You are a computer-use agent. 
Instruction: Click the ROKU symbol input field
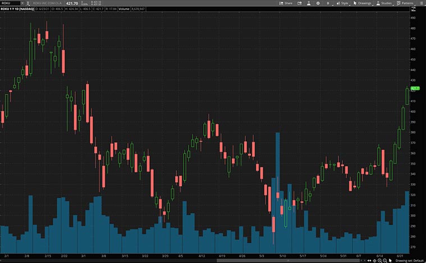pos(10,3)
